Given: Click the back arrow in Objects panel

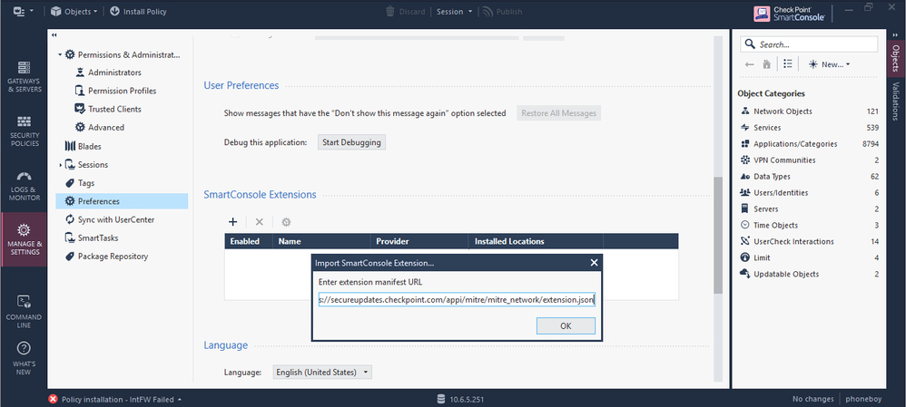Looking at the screenshot, I should (750, 64).
